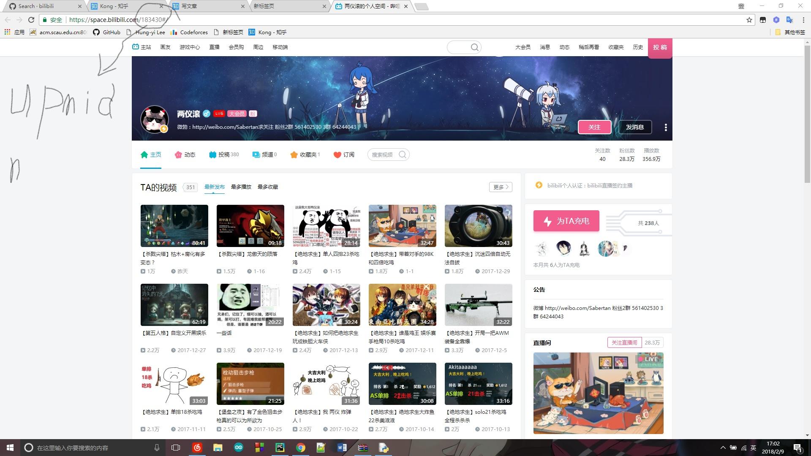Screen dimensions: 811x456
Task: Click the pink 投稿 upload button
Action: click(x=660, y=48)
